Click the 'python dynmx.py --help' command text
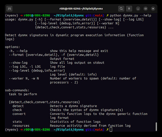This screenshot has height=137, width=162. pyautogui.click(x=131, y=16)
